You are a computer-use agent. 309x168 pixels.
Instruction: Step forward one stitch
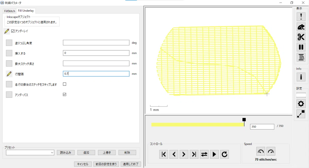pos(184,154)
